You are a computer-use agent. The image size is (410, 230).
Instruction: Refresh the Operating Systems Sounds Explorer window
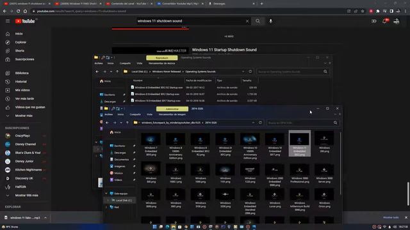pyautogui.click(x=250, y=72)
